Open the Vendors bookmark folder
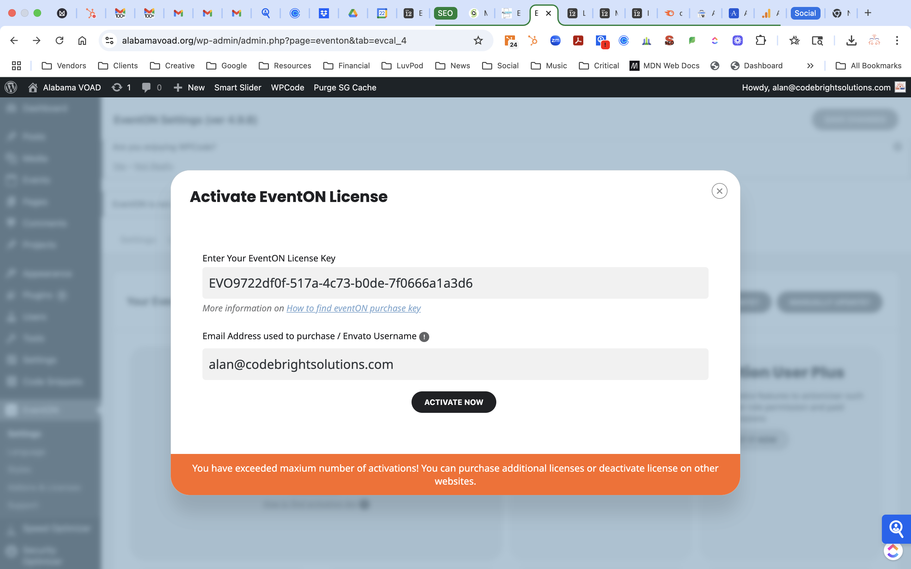911x569 pixels. click(x=64, y=66)
